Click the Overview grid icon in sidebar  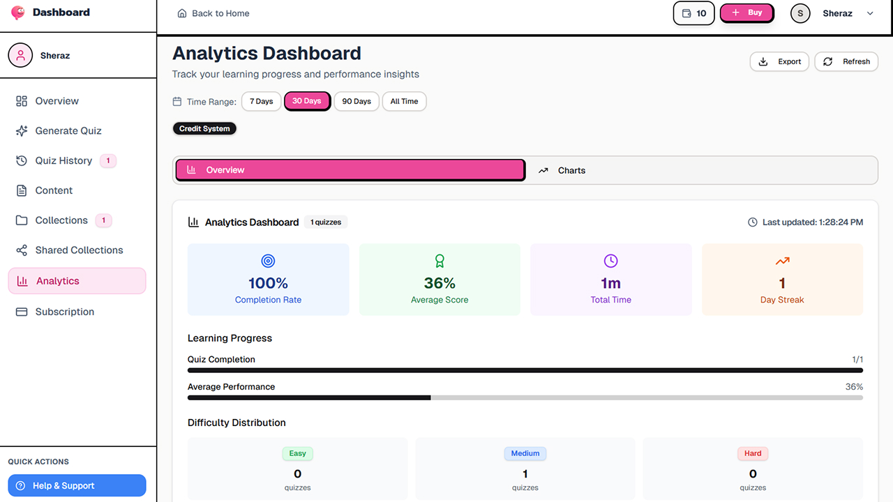pos(22,101)
